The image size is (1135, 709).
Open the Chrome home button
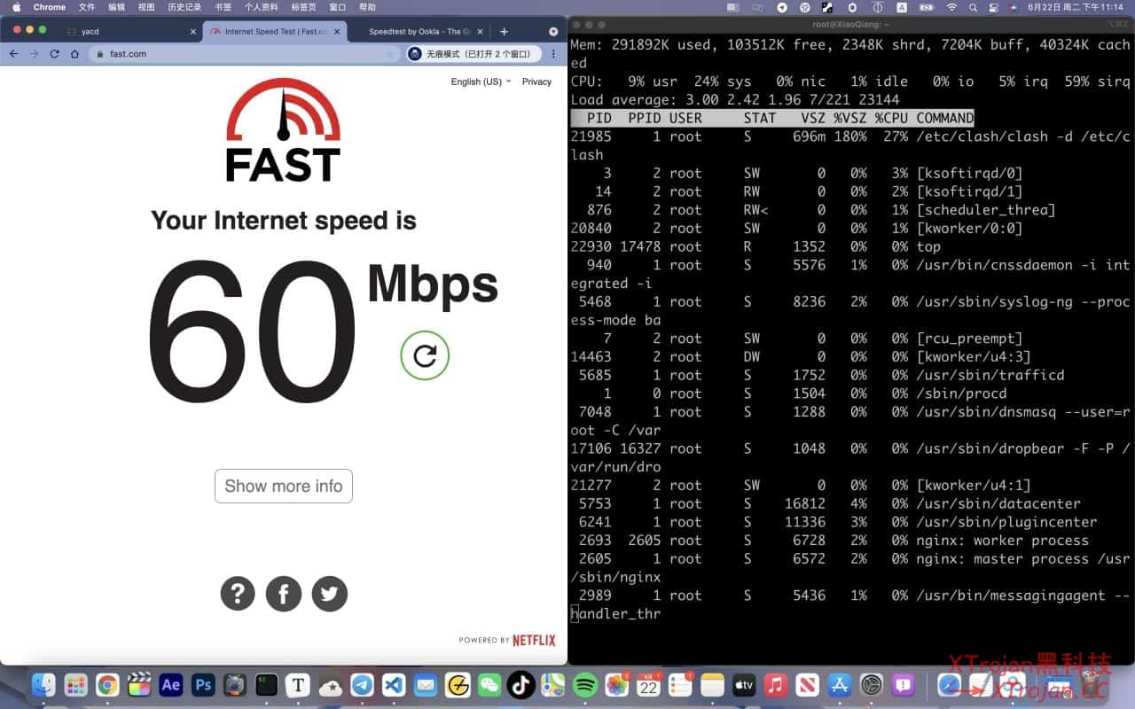point(74,54)
